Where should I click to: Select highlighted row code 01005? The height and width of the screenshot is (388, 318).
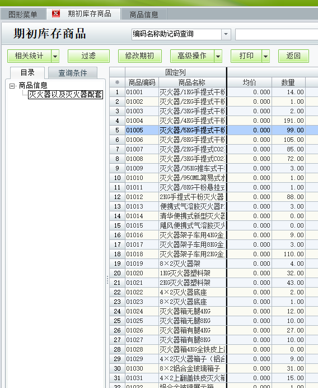pos(142,130)
